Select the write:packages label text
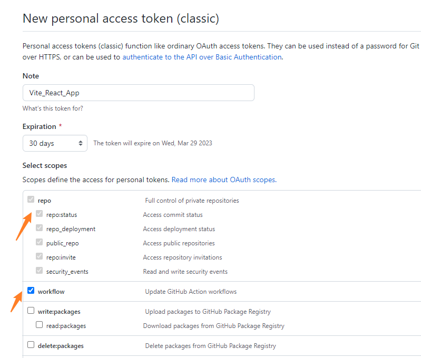 (59, 312)
